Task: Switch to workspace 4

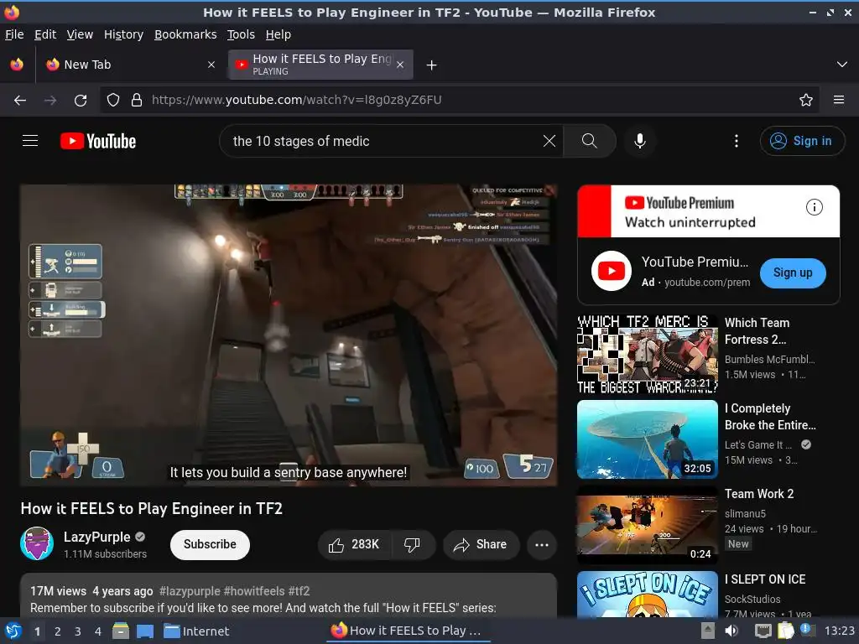Action: [x=97, y=631]
